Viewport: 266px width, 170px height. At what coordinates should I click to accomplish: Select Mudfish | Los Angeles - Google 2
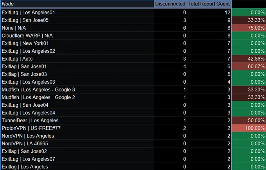click(x=77, y=97)
